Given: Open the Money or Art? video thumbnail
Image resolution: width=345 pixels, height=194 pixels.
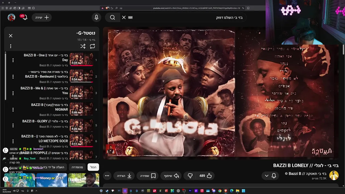Looking at the screenshot, I should [52, 180].
